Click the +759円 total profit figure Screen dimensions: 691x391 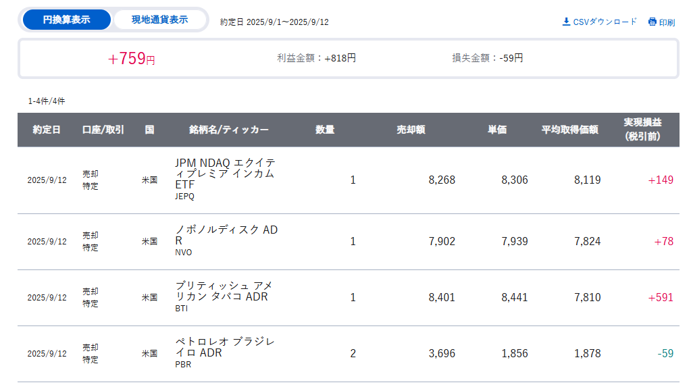tap(132, 59)
